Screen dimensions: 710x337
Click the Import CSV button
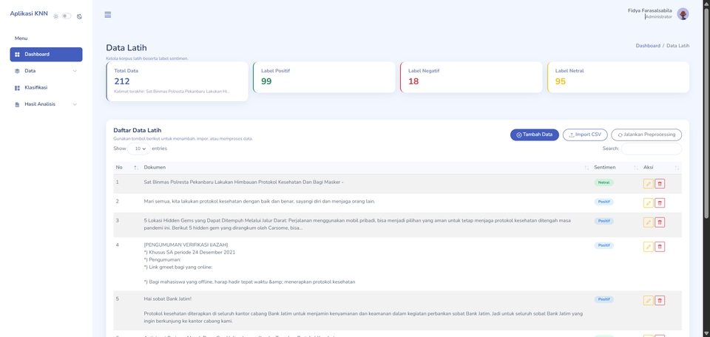click(x=584, y=135)
